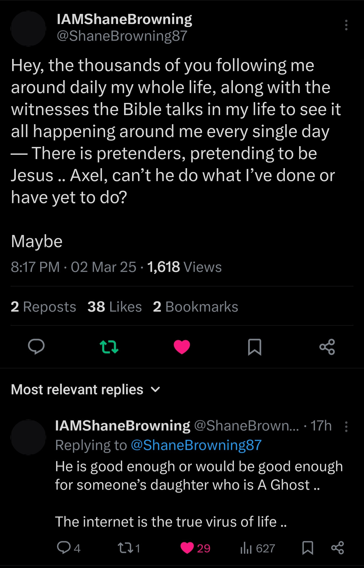Viewport: 364px width, 568px height.
Task: View the 38 Likes list
Action: pos(115,307)
